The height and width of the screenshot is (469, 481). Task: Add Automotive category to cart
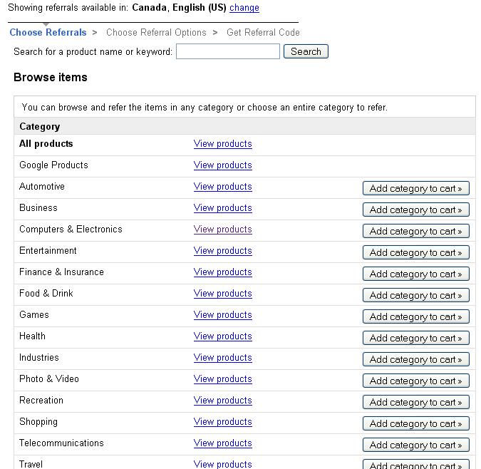416,188
